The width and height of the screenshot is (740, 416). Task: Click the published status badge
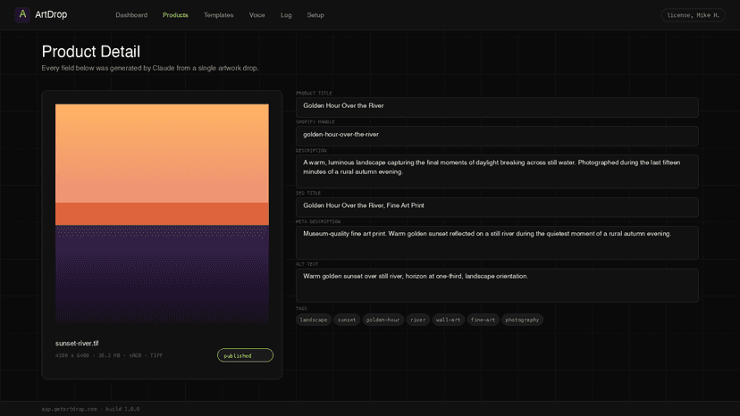pos(245,355)
